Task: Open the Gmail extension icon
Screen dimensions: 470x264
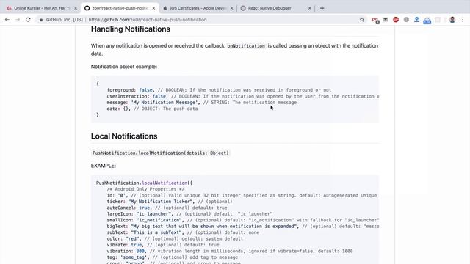Action: [375, 20]
